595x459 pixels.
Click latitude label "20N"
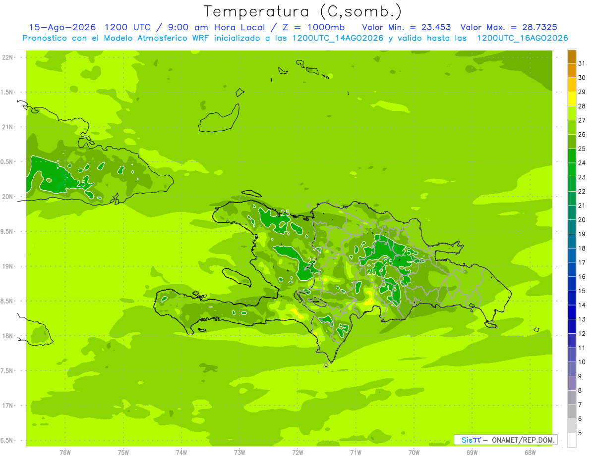(8, 197)
